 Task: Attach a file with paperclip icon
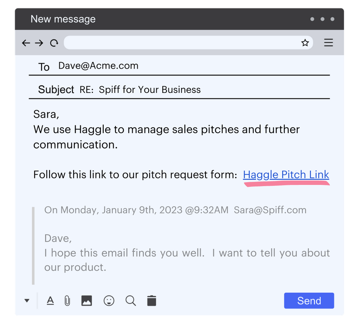[67, 301]
